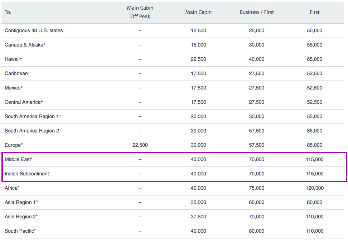Viewport: 348px width, 242px height.
Task: Click Indian Subcontinent's 70,000 Business value
Action: [257, 174]
